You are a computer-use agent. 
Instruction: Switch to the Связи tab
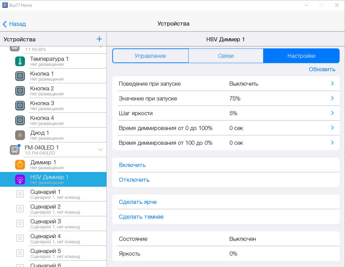226,56
